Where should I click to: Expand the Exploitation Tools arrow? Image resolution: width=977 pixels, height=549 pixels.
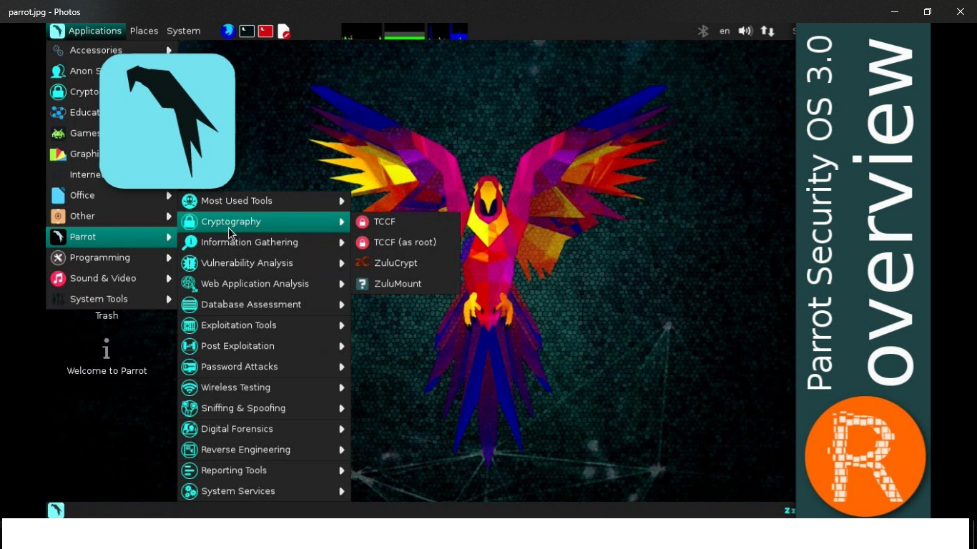tap(342, 325)
